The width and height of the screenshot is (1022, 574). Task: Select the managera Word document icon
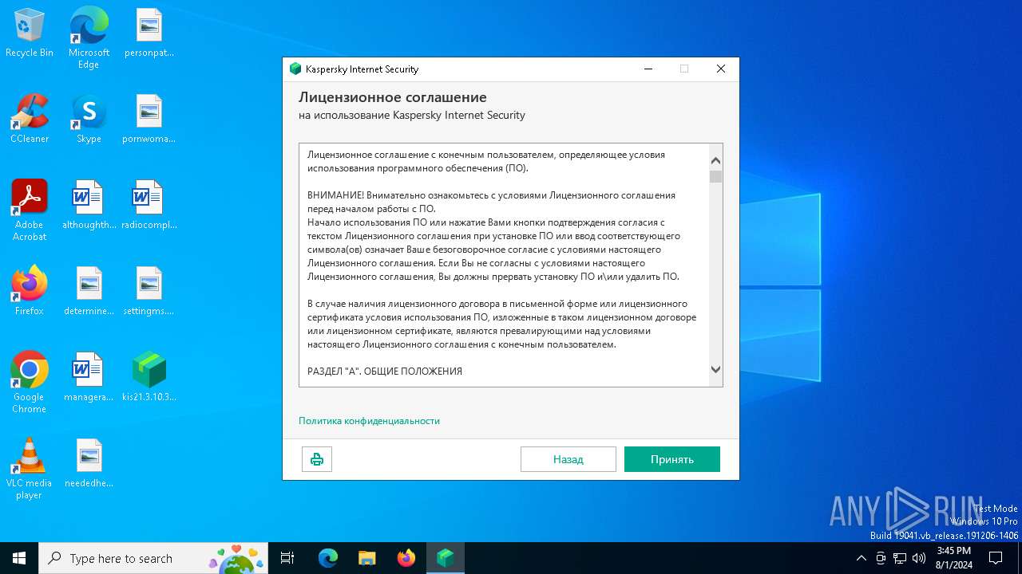coord(89,378)
